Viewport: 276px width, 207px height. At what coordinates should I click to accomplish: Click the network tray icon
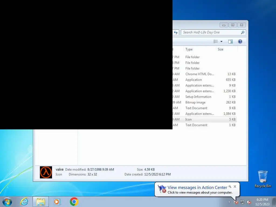[x=242, y=202]
